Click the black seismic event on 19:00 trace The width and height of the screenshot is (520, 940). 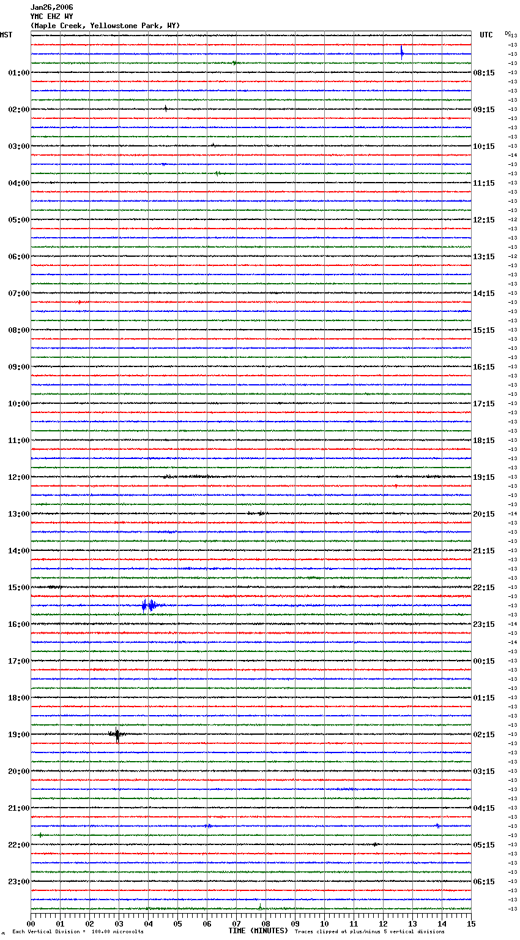pos(116,734)
